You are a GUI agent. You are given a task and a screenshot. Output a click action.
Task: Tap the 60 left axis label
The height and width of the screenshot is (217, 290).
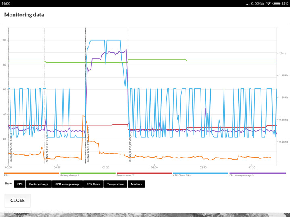(x=4, y=90)
